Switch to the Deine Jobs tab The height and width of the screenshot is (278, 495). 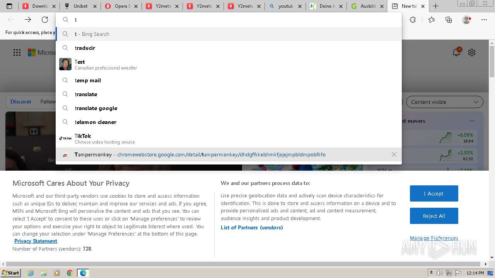(326, 6)
